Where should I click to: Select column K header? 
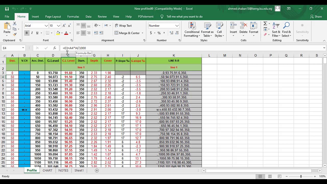coord(174,55)
